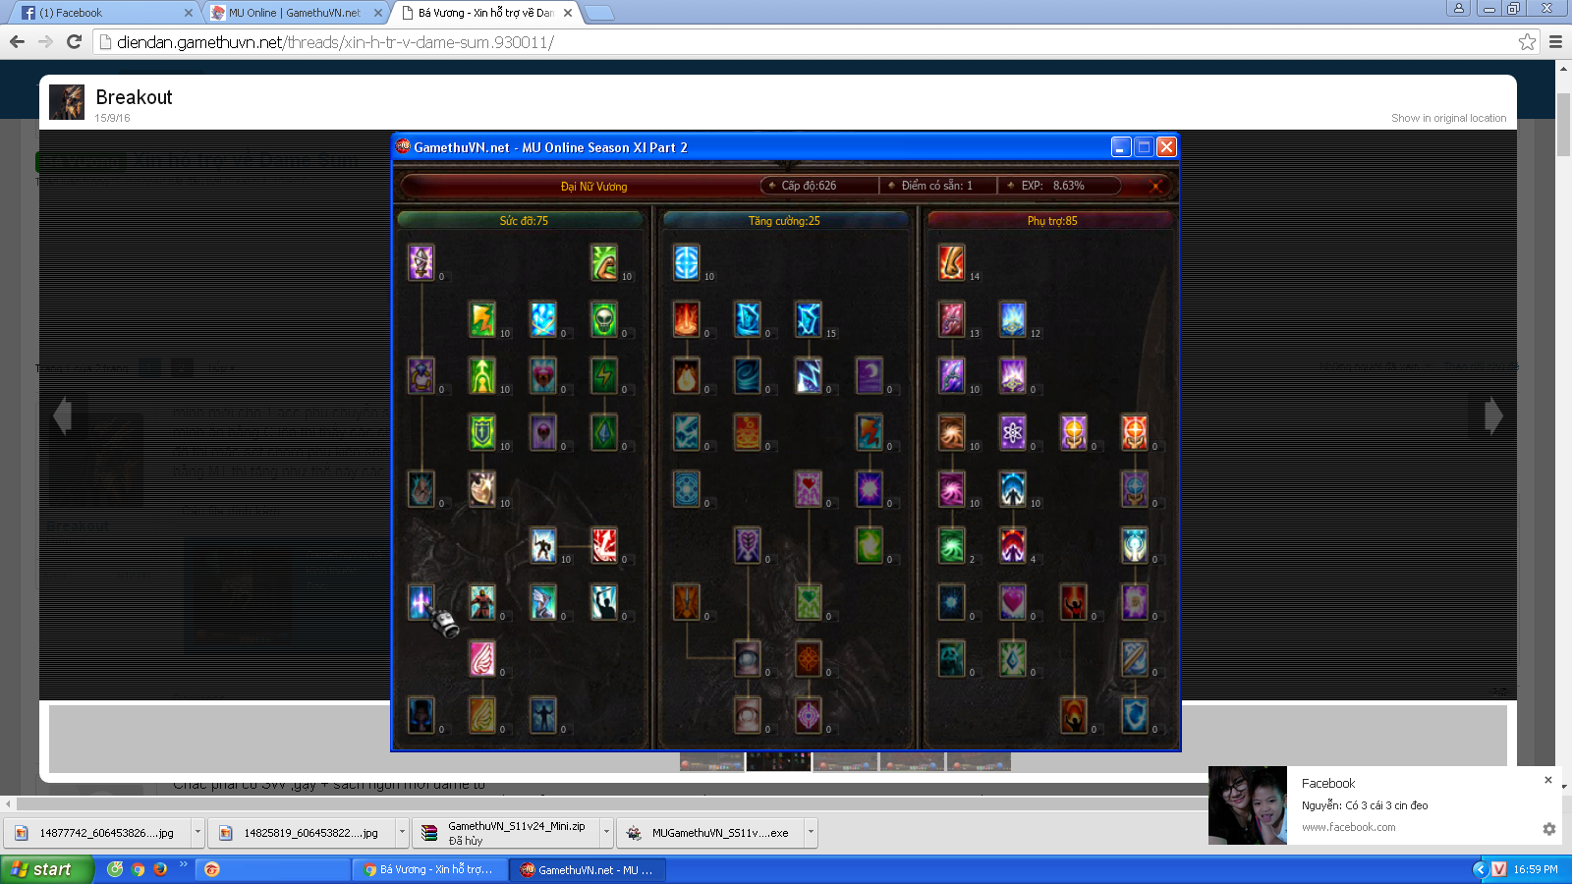Click Show in original location link

(x=1448, y=118)
